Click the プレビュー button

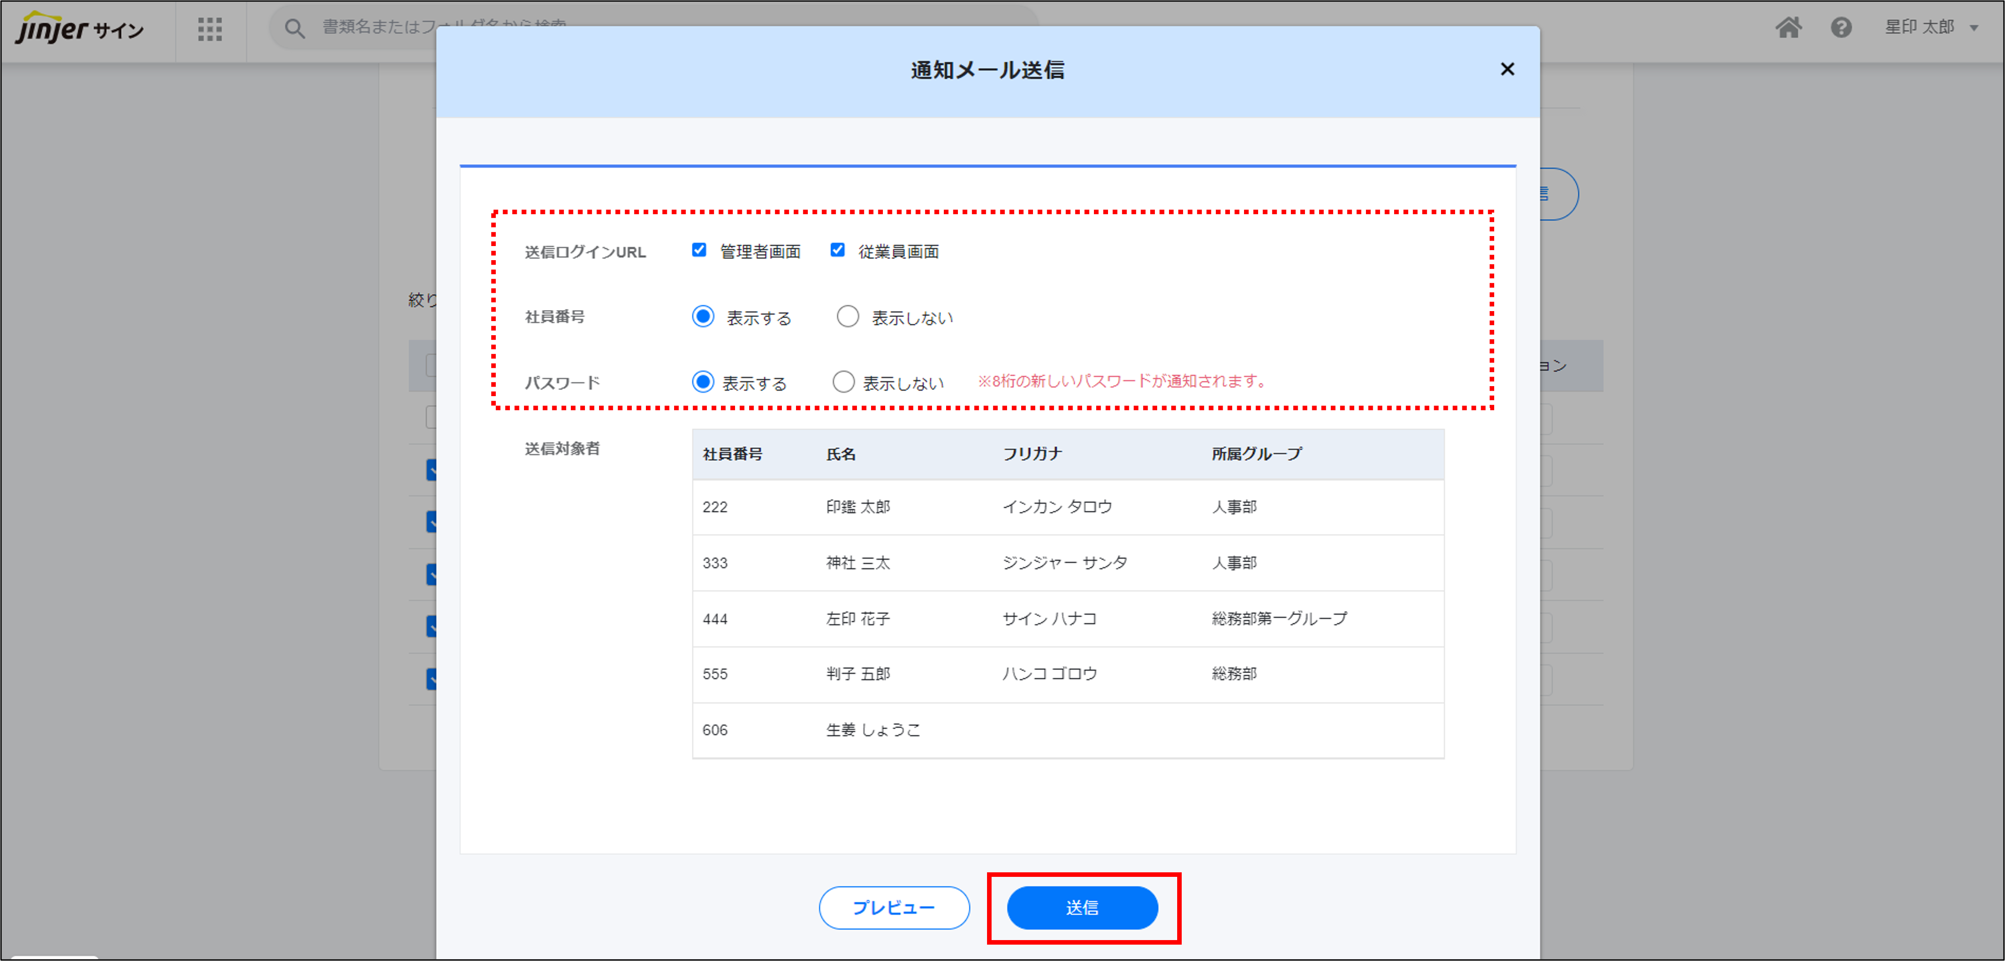click(x=893, y=907)
